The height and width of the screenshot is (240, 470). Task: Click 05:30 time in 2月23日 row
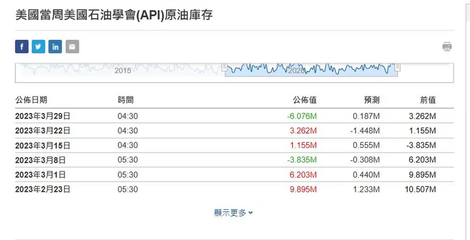tap(128, 189)
